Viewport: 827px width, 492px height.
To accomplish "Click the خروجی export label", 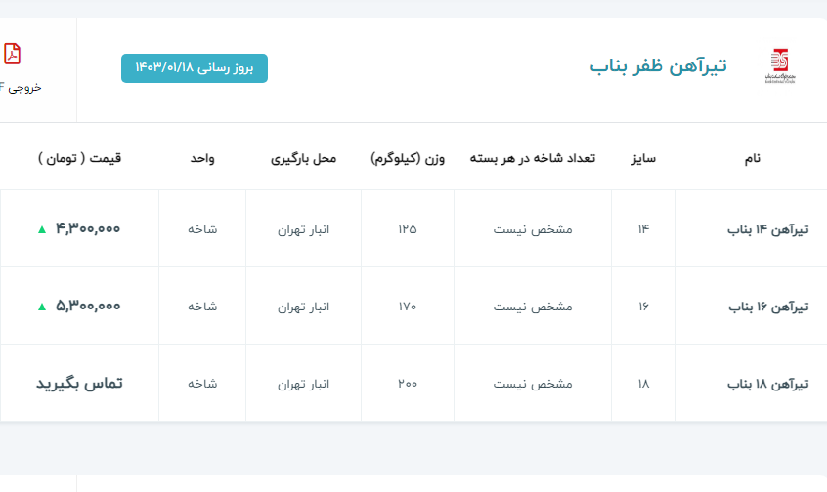I will point(22,88).
